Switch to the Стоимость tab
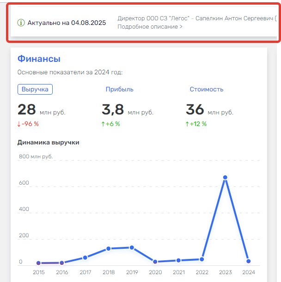The height and width of the screenshot is (282, 281). 207,89
